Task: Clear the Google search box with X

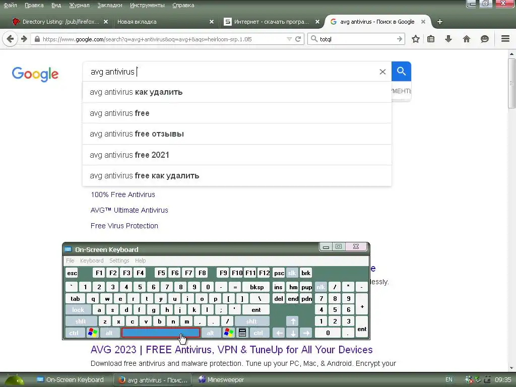Action: pyautogui.click(x=382, y=72)
